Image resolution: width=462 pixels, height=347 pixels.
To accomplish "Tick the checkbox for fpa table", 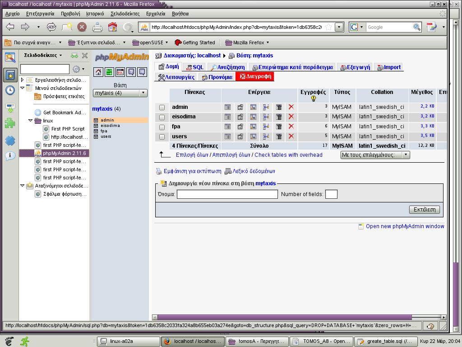I will (162, 127).
